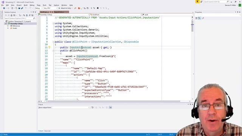The width and height of the screenshot is (242, 136).
Task: Expand the References node arrow
Action: point(8,26)
